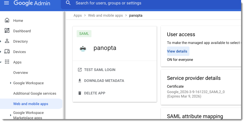Viewport: 245px width, 123px height.
Task: Click the search magnifier icon
Action: point(68,3)
